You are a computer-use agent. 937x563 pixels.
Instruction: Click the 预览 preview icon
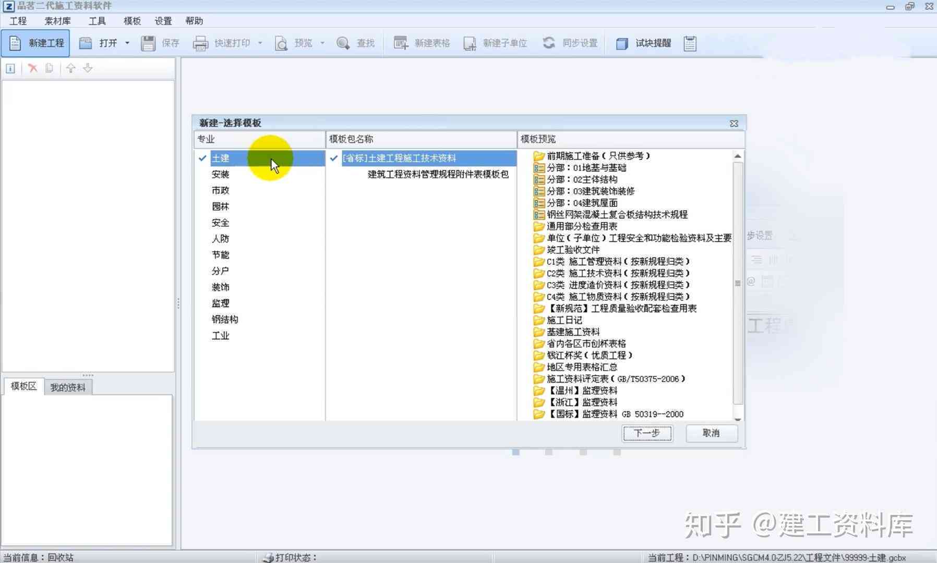[x=281, y=43]
